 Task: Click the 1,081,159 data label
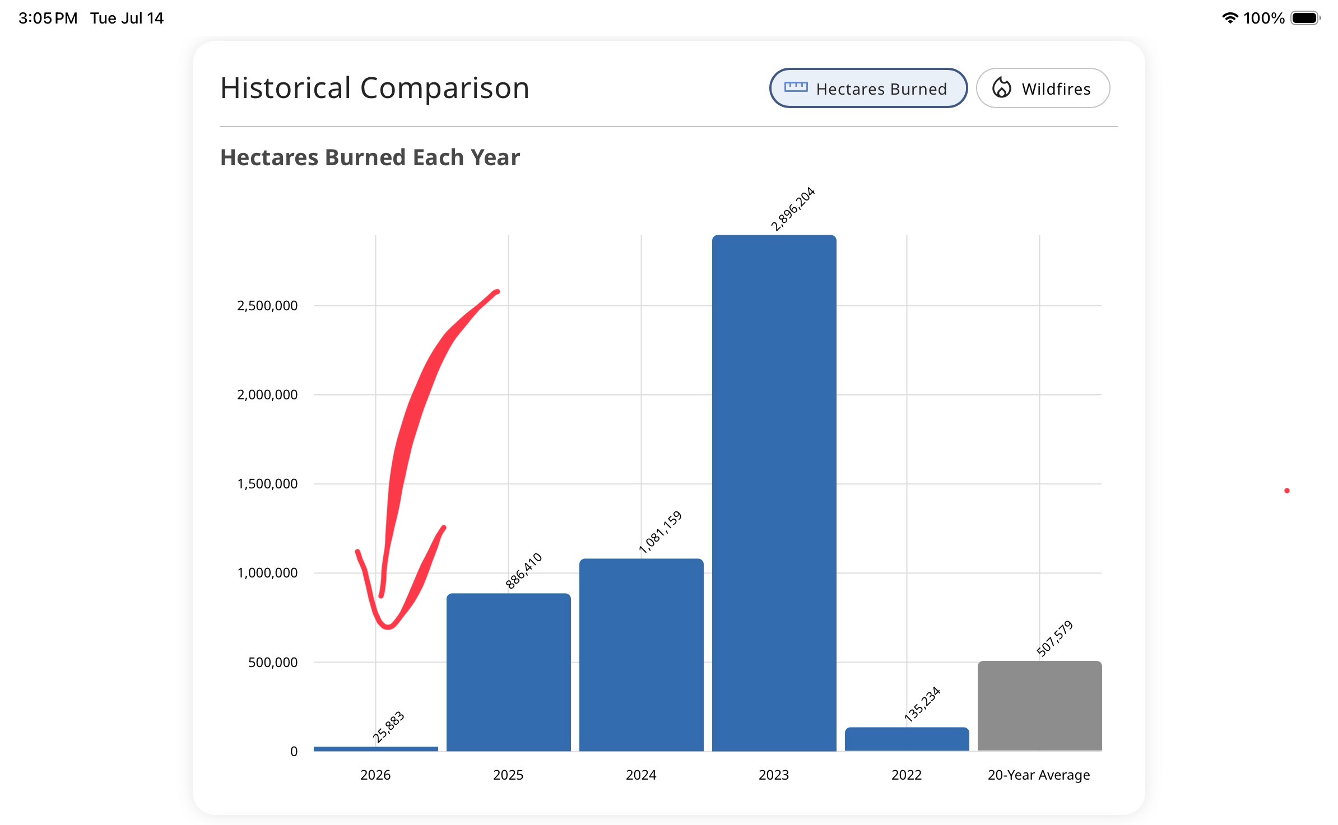(x=660, y=532)
